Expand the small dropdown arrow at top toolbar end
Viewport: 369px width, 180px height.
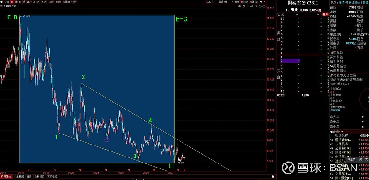(x=264, y=2)
